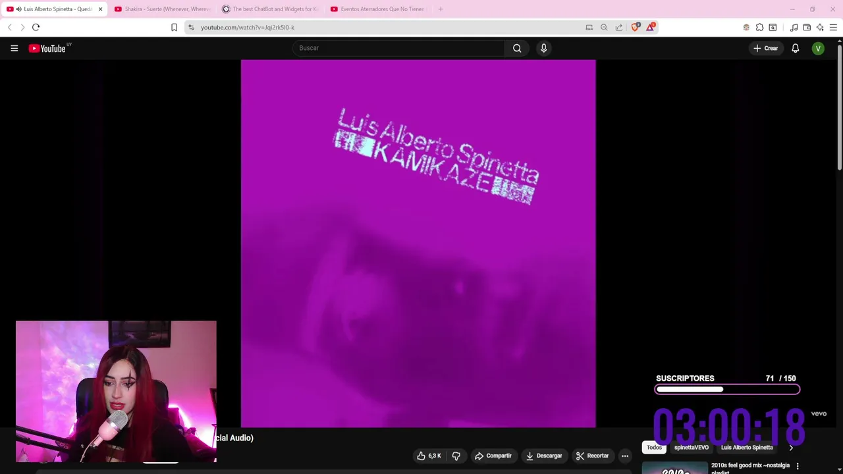Open options for 2010s feel good mix
Viewport: 843px width, 474px height.
click(798, 466)
